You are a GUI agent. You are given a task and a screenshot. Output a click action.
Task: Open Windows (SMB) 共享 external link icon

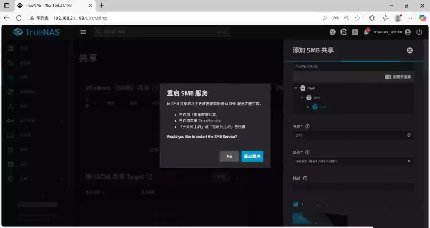pyautogui.click(x=154, y=88)
